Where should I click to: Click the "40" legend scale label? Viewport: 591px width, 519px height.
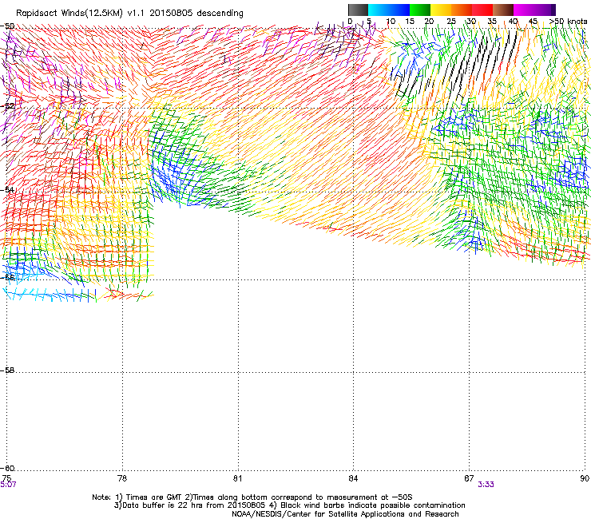click(513, 21)
